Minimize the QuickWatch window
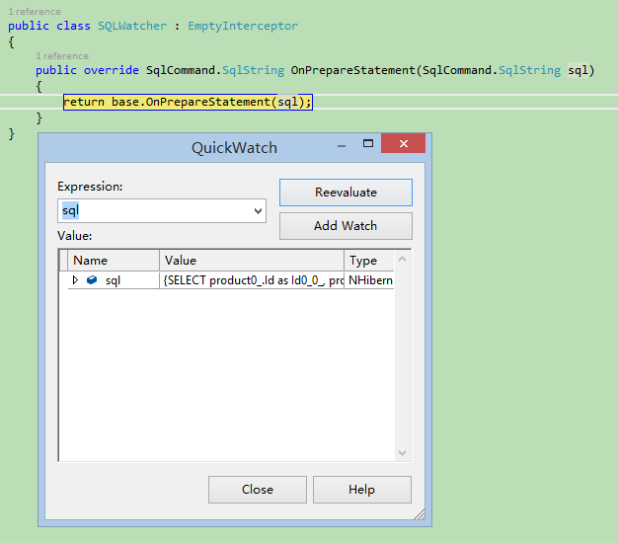Screen dimensions: 618x543 point(342,145)
